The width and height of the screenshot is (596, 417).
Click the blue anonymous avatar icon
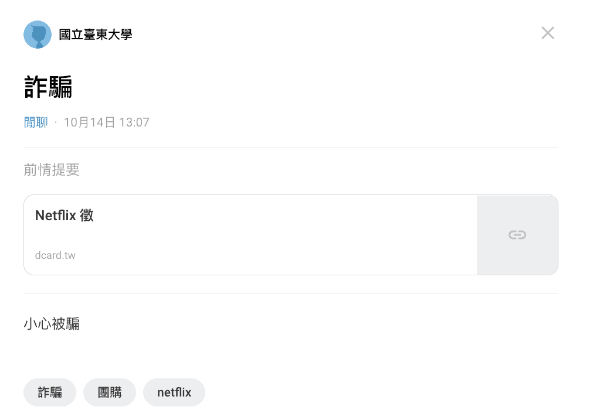(x=38, y=35)
